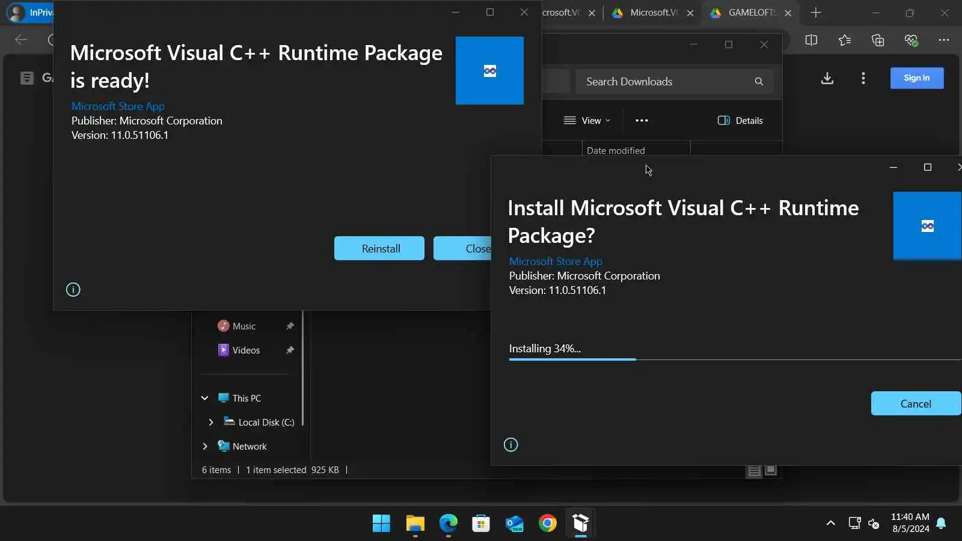The height and width of the screenshot is (541, 962).
Task: Open Drive more actions vertical dots
Action: pos(863,78)
